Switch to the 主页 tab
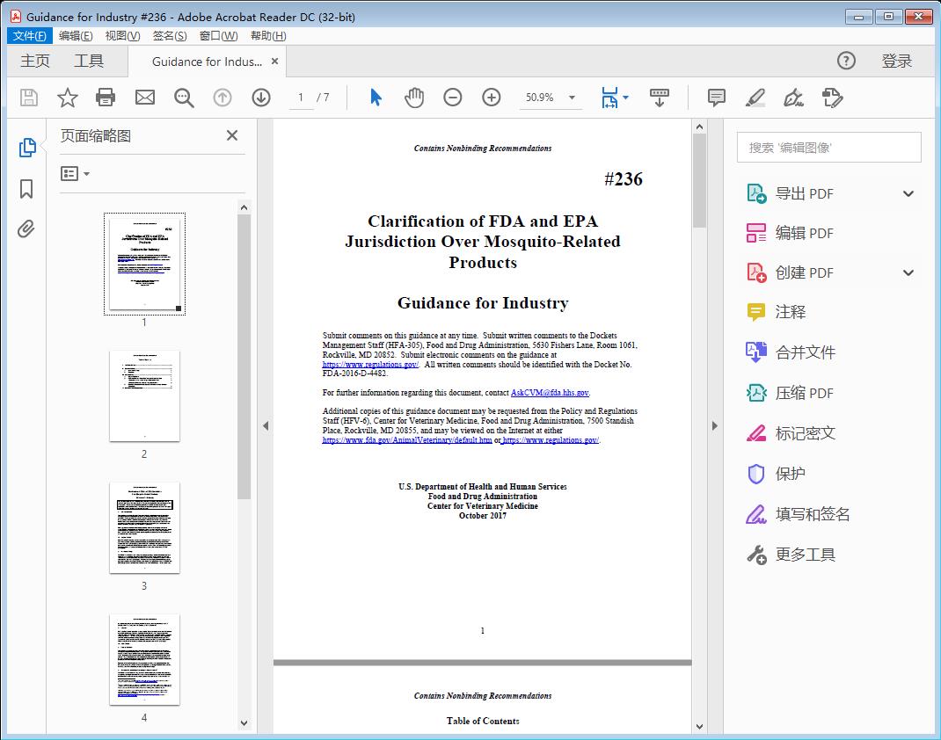Screen dimensions: 941x740 point(35,62)
